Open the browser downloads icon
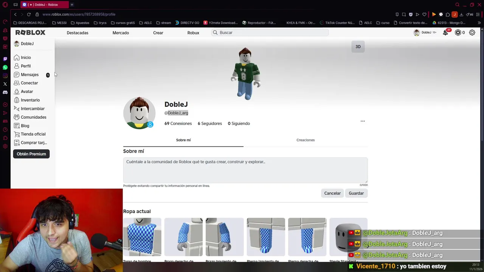This screenshot has height=272, width=484. [x=461, y=14]
